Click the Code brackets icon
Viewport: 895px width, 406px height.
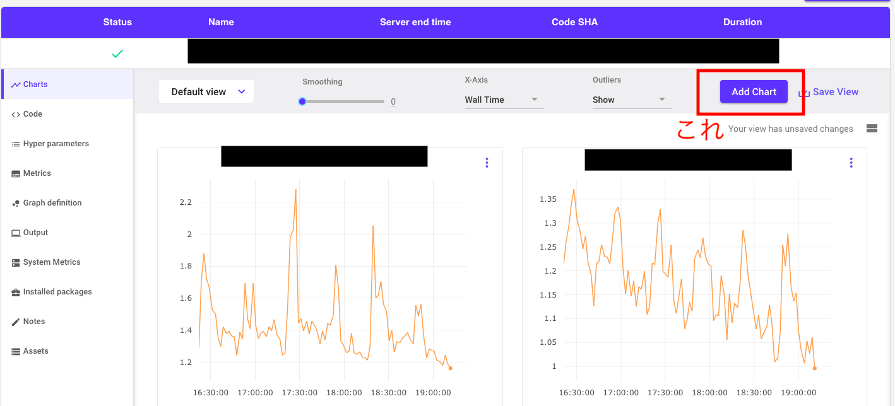pos(16,114)
